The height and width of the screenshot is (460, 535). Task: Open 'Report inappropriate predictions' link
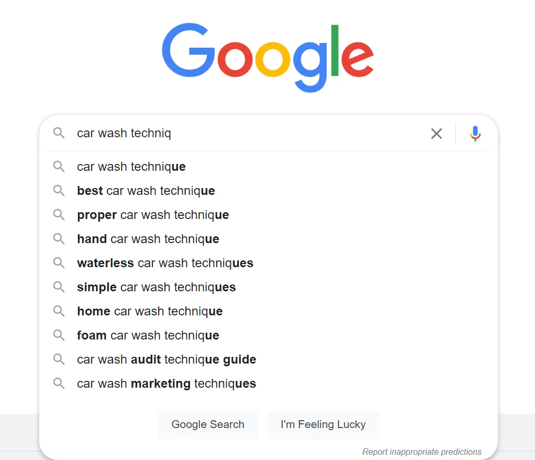coord(422,452)
